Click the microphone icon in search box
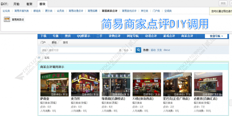The width and height of the screenshot is (232, 116). [120, 50]
